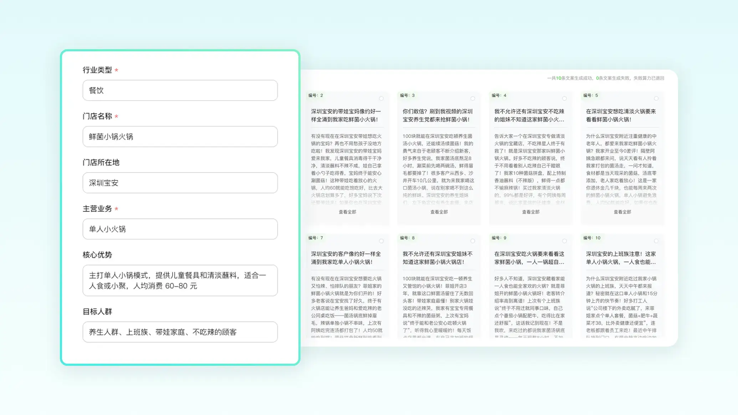Viewport: 738px width, 415px height.
Task: Click body text starting 好多人不知道，深圳宝安藏着家
Action: point(529,307)
